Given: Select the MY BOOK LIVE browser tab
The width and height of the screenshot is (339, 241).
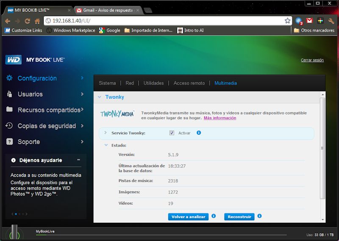Looking at the screenshot, I should tap(39, 10).
